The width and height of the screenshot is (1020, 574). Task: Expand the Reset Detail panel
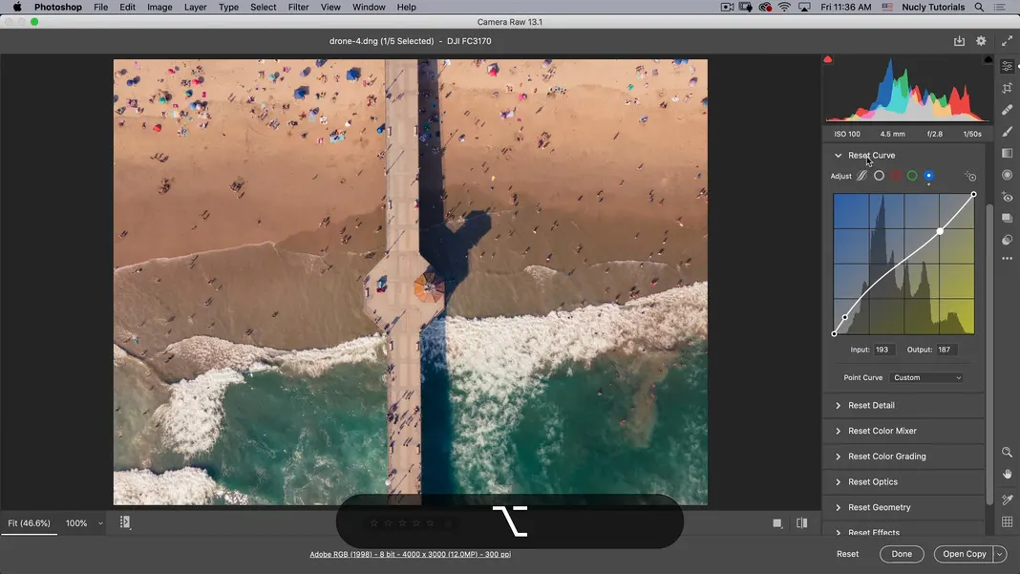point(838,406)
